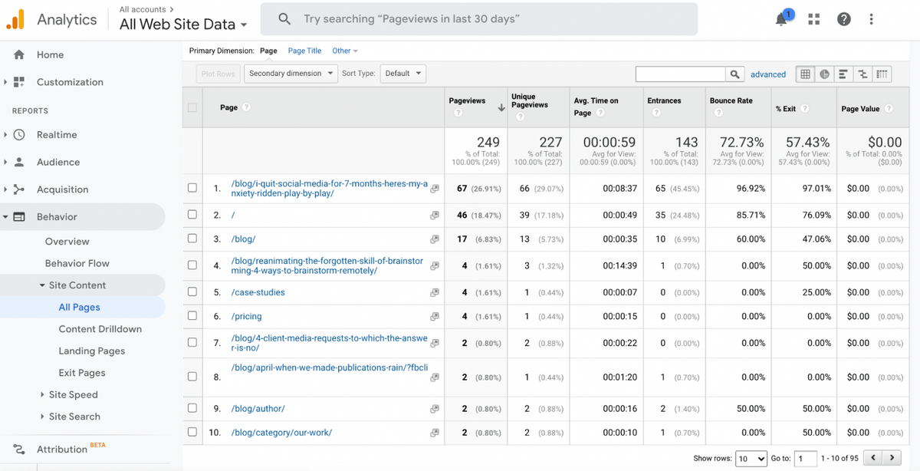Tick the checkbox for row 8 april publications post
Viewport: 920px width, 471px height.
pos(192,377)
